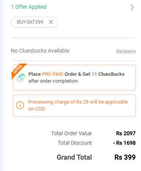The height and width of the screenshot is (171, 141).
Task: Click the Rs 399 grand total amount
Action: (125, 157)
